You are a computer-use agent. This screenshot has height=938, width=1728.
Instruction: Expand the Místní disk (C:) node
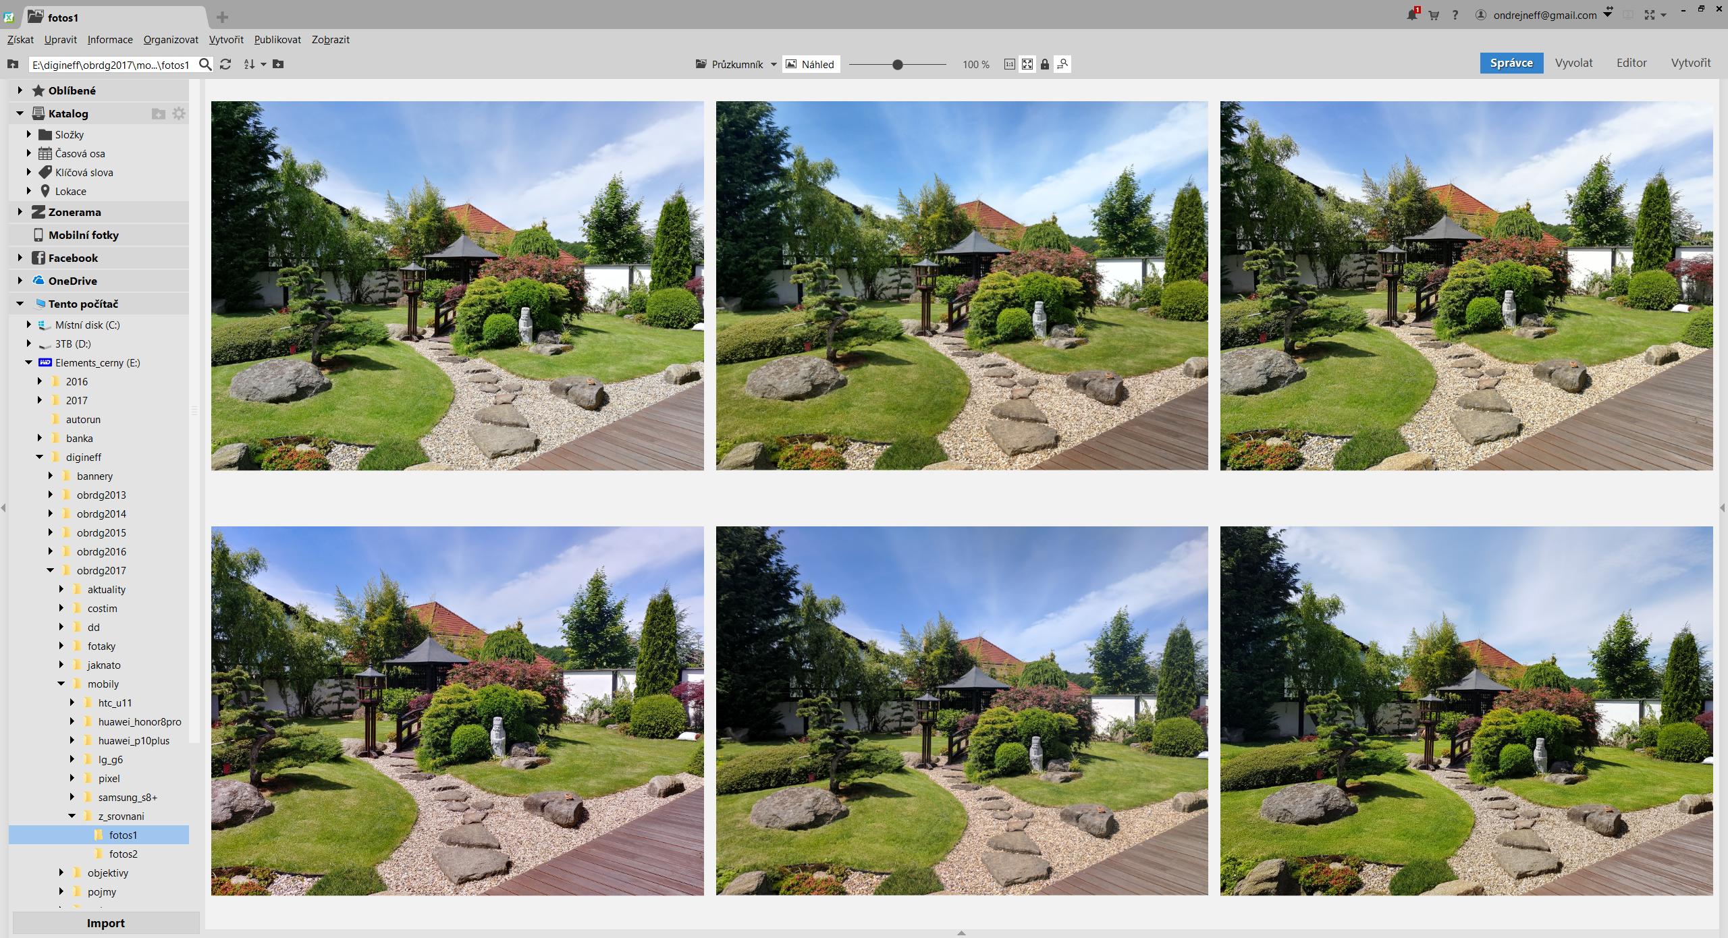click(29, 325)
